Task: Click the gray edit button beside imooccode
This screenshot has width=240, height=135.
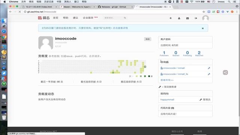Action: point(147,39)
